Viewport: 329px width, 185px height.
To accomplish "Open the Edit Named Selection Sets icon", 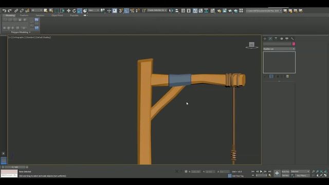I will 144,10.
